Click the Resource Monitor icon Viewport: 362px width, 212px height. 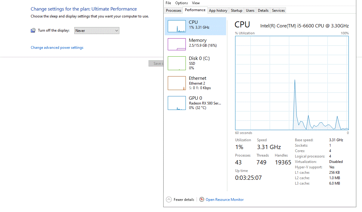(202, 199)
